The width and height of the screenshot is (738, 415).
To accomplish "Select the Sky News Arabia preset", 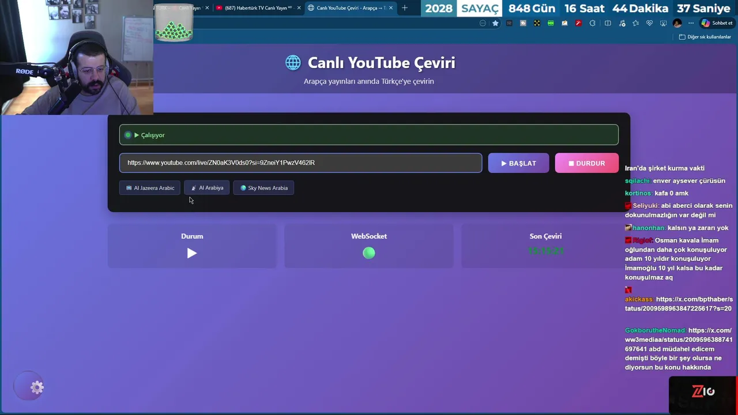I will coord(263,188).
